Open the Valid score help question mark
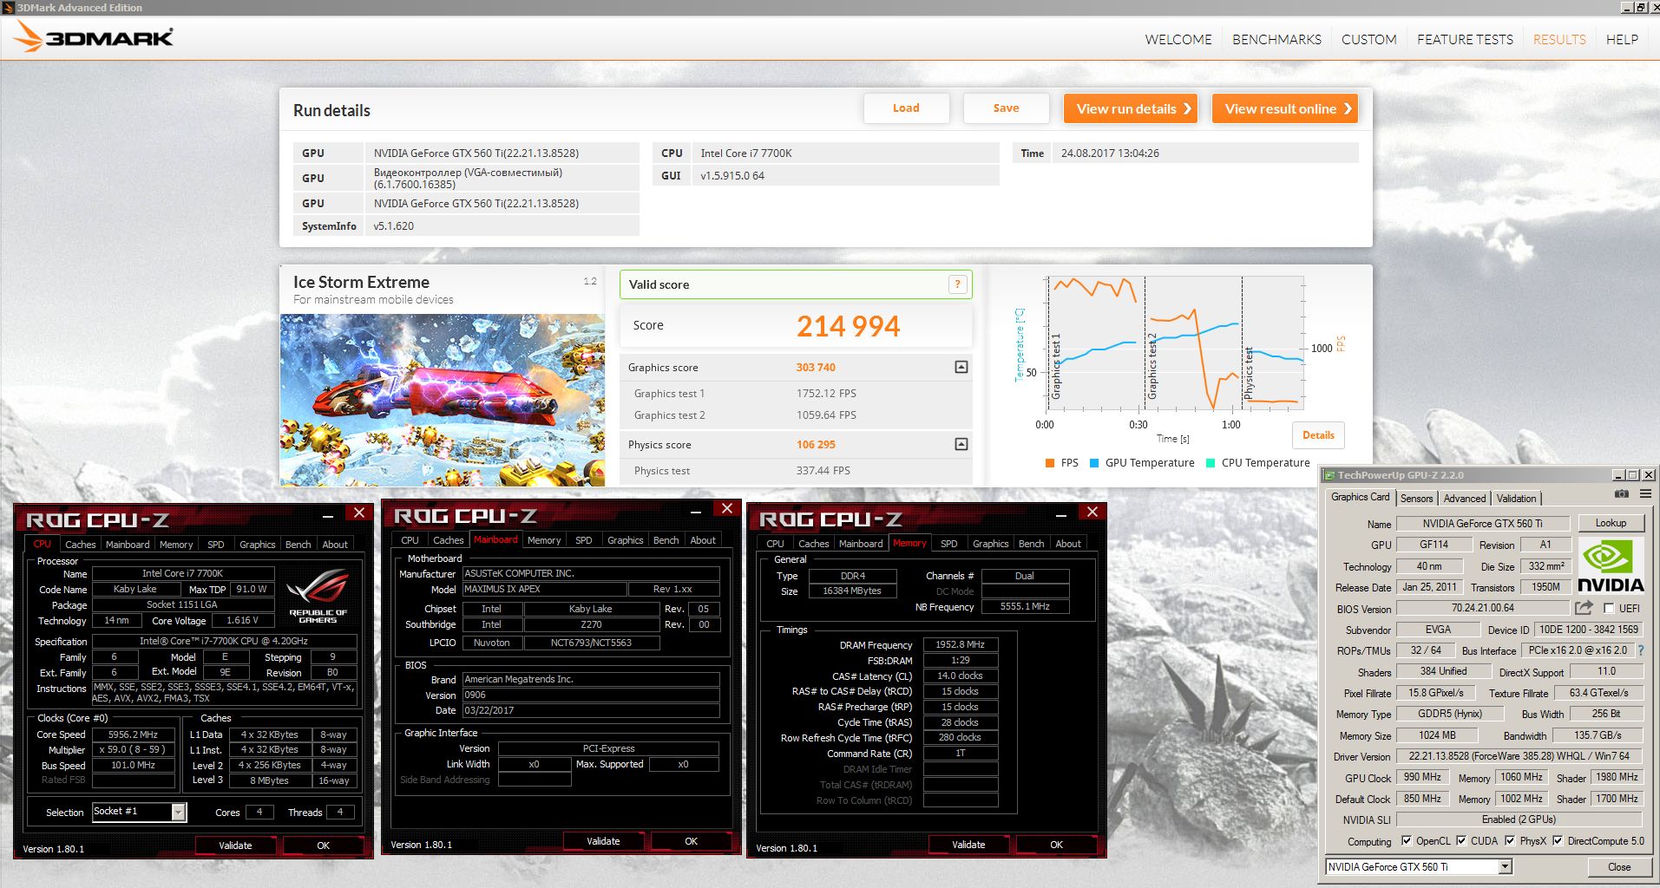 click(x=957, y=284)
